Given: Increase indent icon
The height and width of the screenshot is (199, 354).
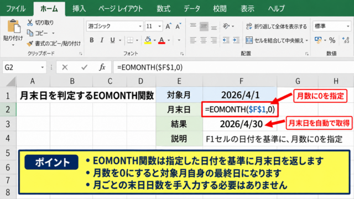Looking at the screenshot, I should click(x=236, y=40).
